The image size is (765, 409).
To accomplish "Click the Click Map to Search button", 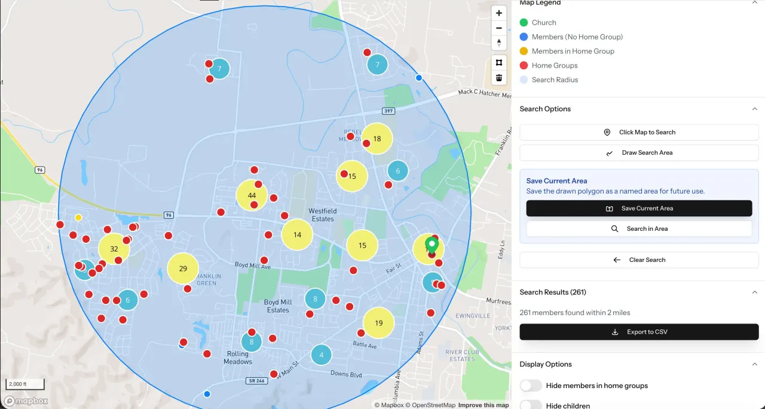I will (x=639, y=132).
